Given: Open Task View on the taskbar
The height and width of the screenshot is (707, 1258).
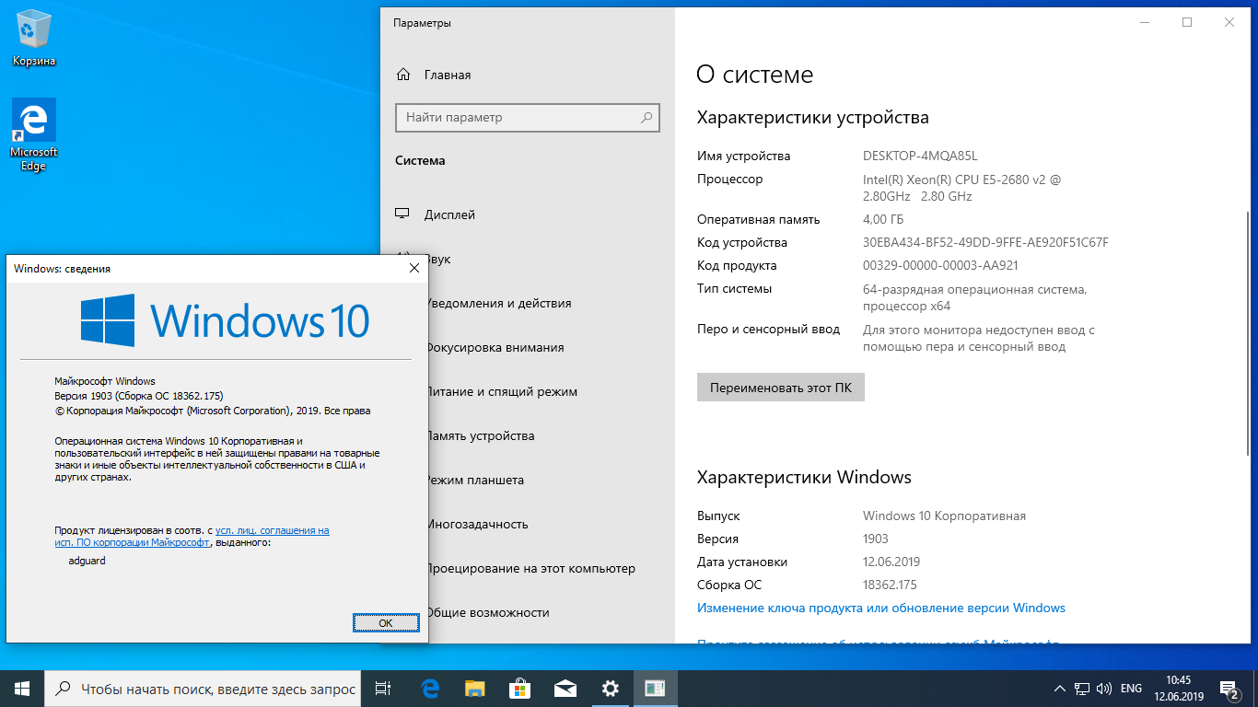Looking at the screenshot, I should (x=384, y=689).
